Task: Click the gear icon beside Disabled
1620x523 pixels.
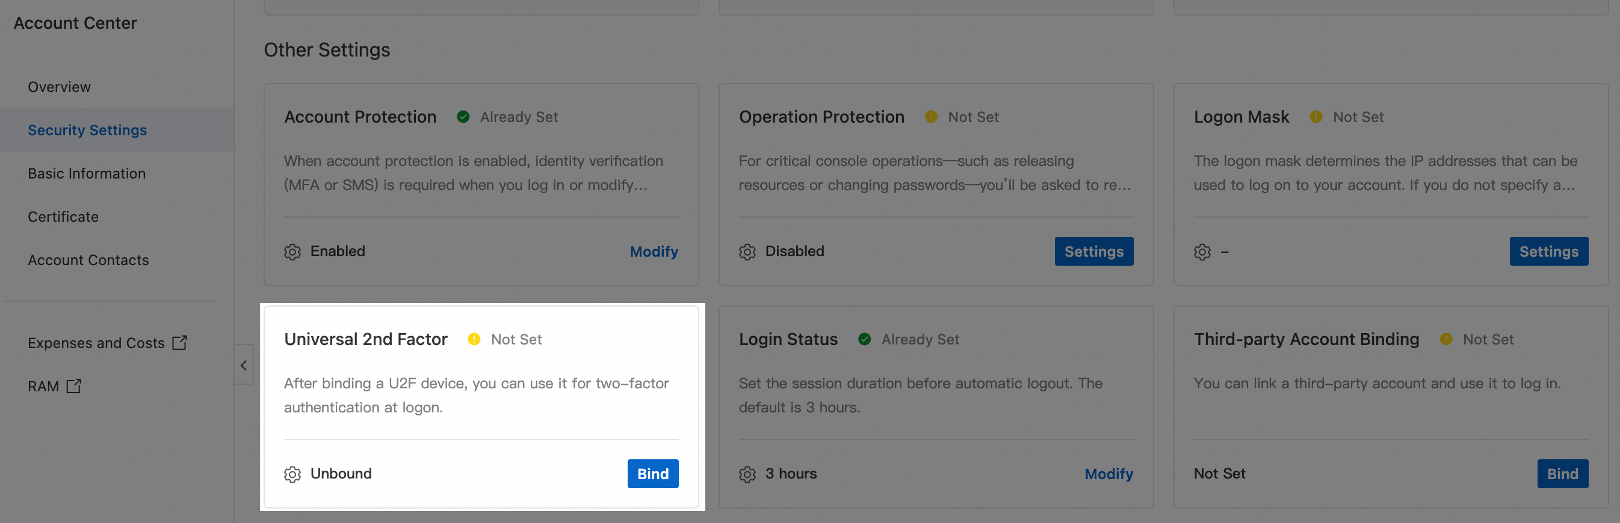Action: point(746,252)
